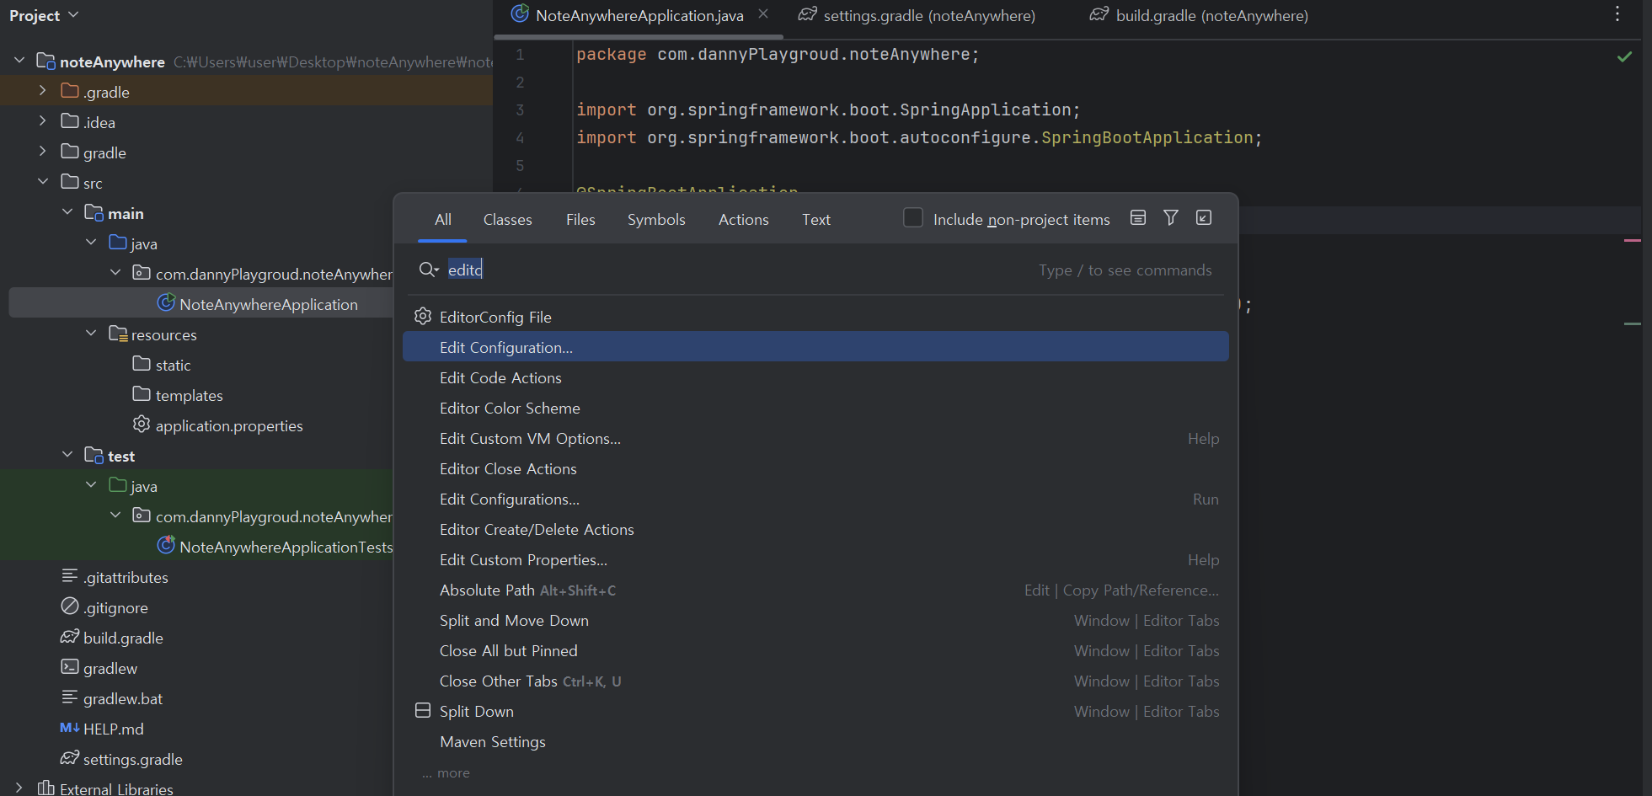
Task: Collapse the noteAnywhere root node
Action: point(19,61)
